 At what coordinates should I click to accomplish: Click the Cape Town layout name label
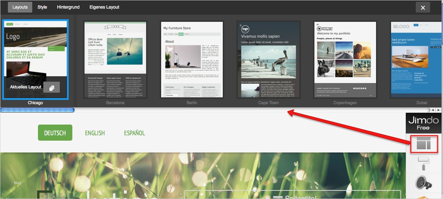click(268, 103)
